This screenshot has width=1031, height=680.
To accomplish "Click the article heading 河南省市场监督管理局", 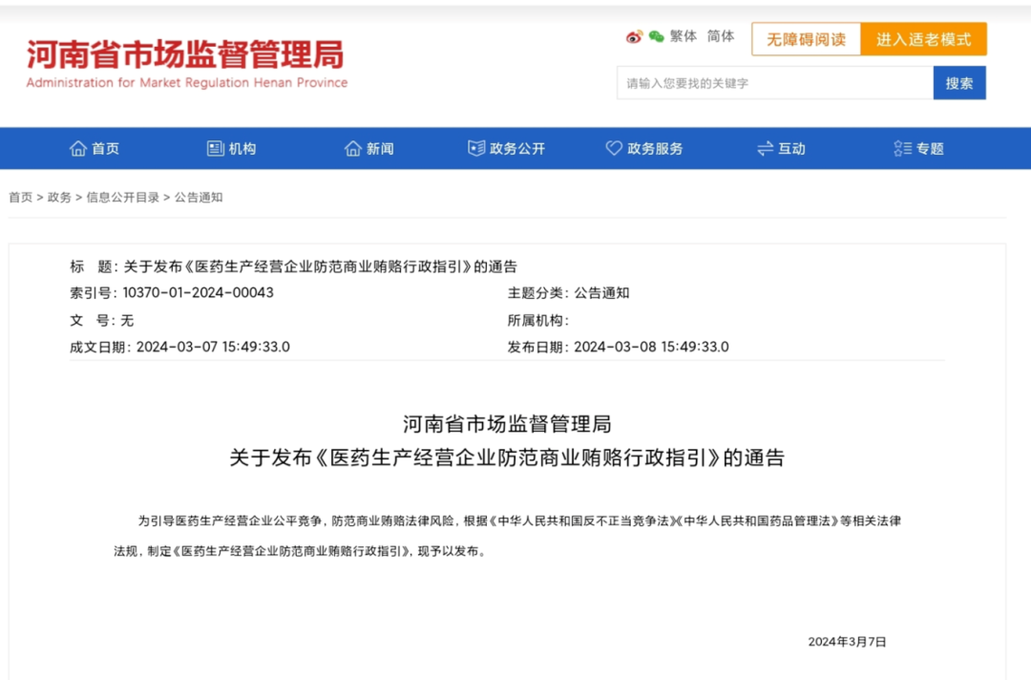I will tap(507, 424).
